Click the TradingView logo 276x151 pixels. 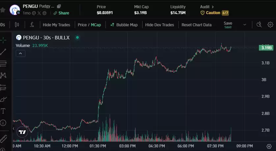(22, 132)
